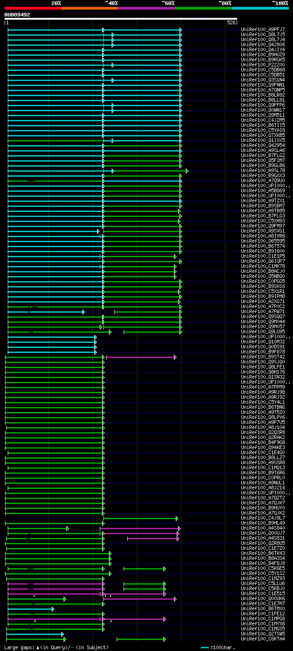Open hit UniRef100_Q8L7J5

(263, 35)
